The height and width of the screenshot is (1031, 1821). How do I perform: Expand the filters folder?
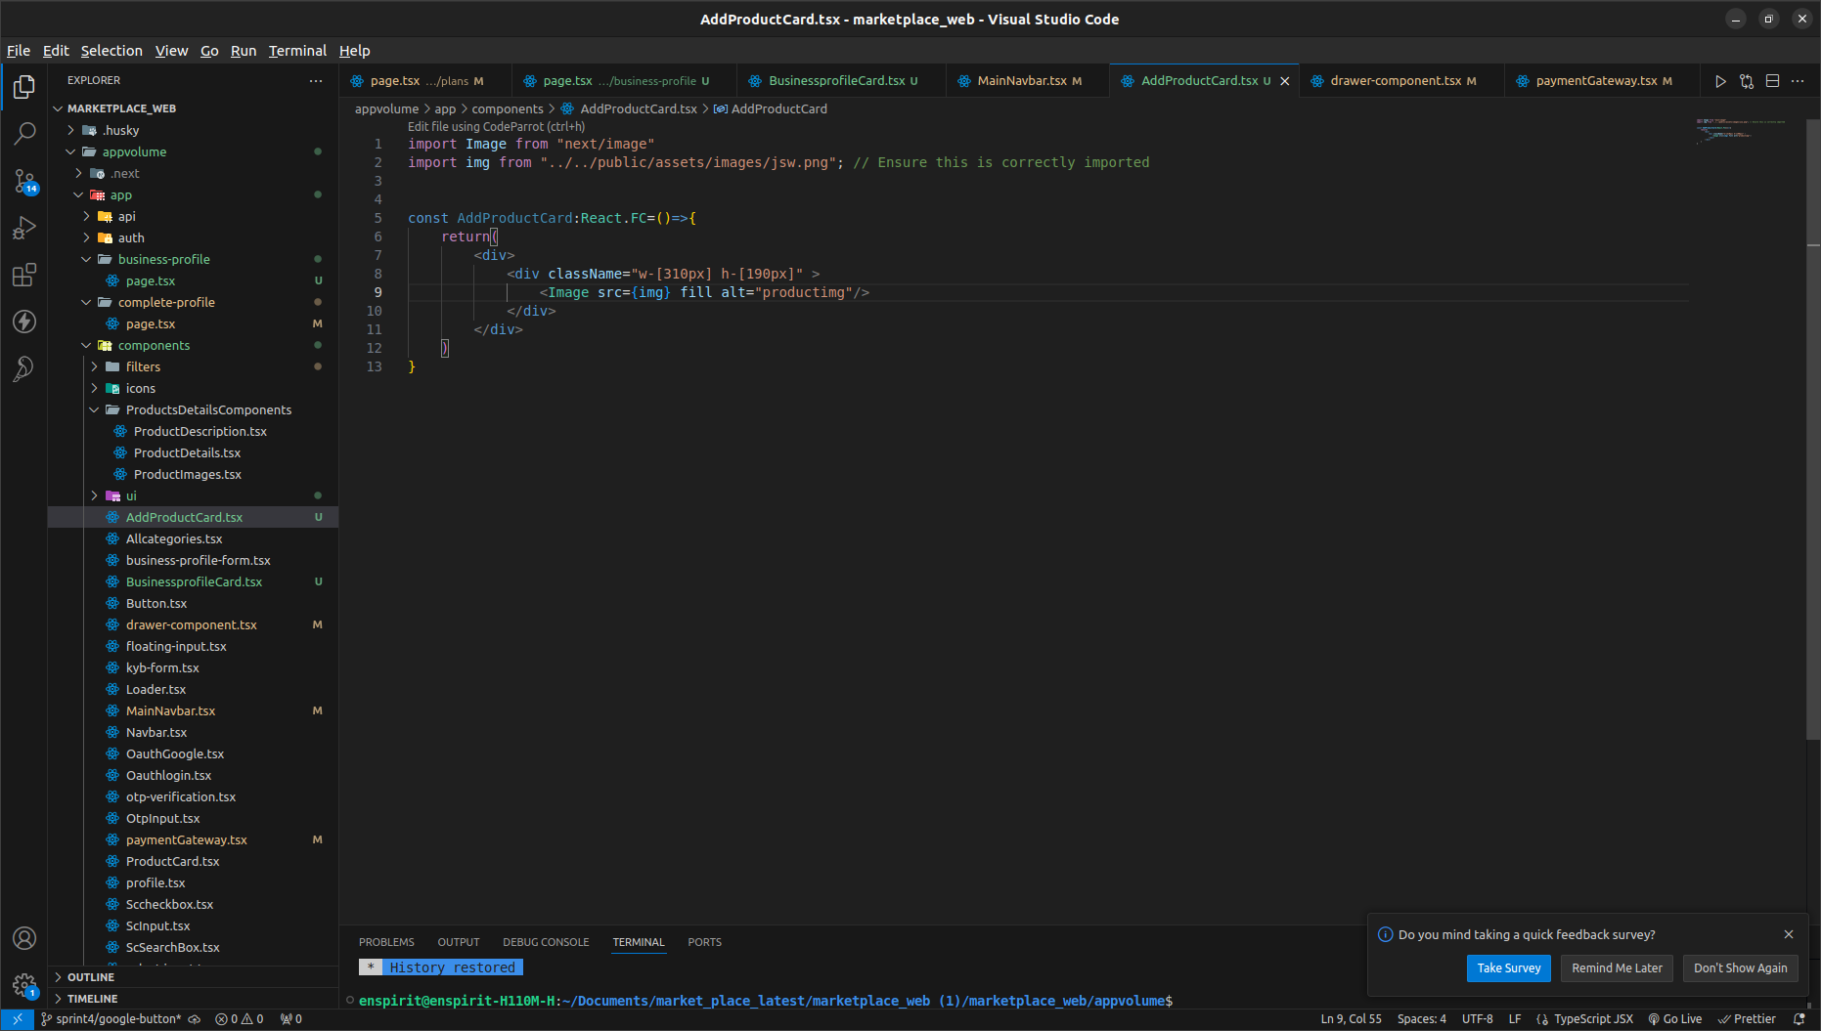143,366
